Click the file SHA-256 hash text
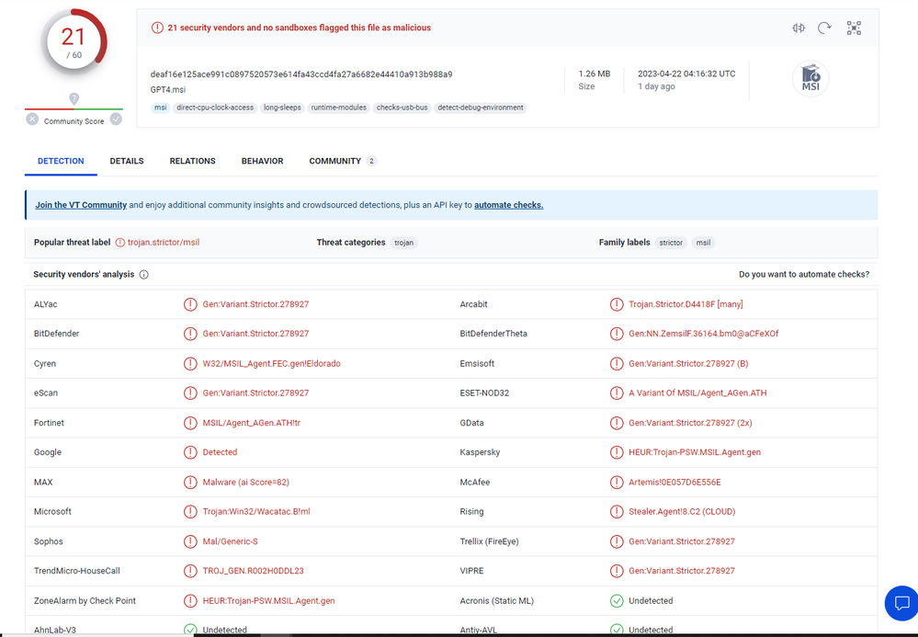This screenshot has height=637, width=918. 301,74
